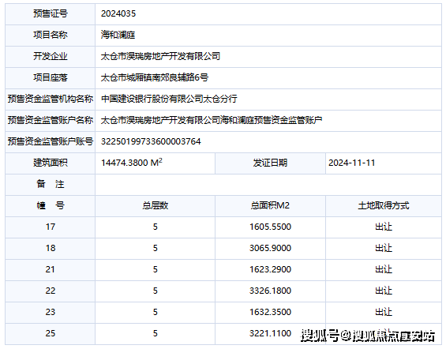Select the address 太仓市城厢镇南郊良辅路6号

[x=155, y=77]
